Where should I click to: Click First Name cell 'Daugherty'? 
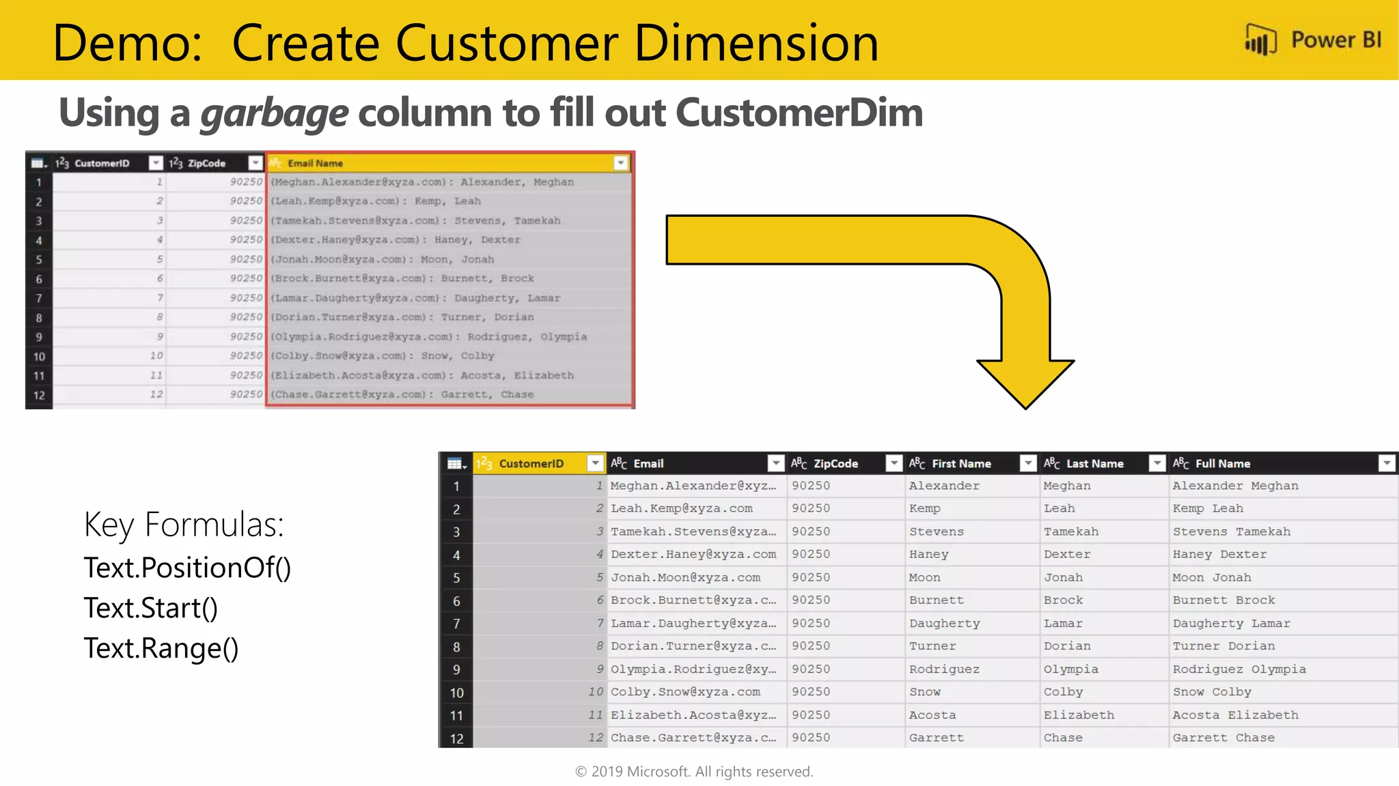[x=971, y=623]
